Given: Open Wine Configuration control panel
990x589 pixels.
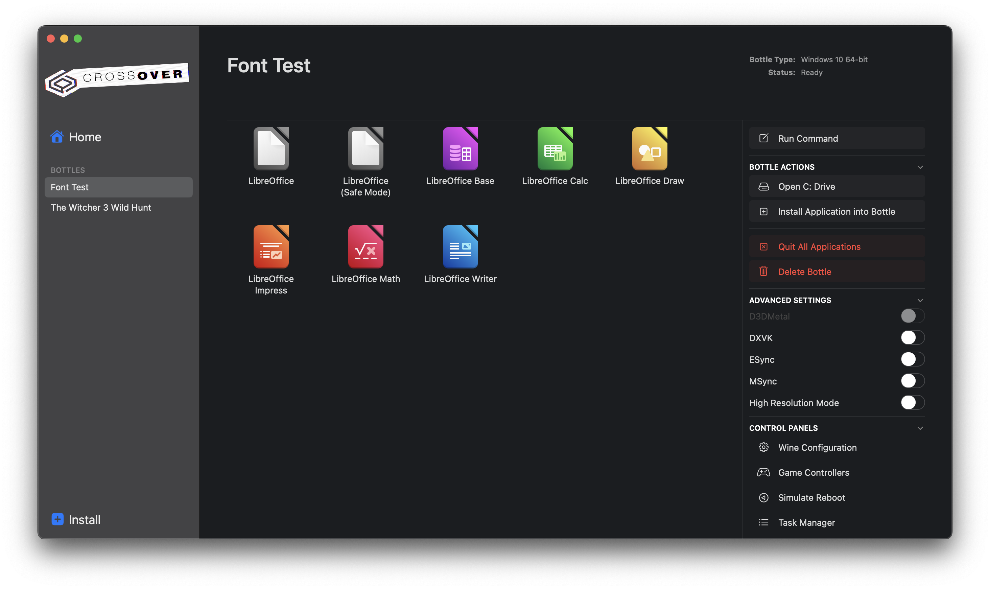Looking at the screenshot, I should (x=817, y=448).
